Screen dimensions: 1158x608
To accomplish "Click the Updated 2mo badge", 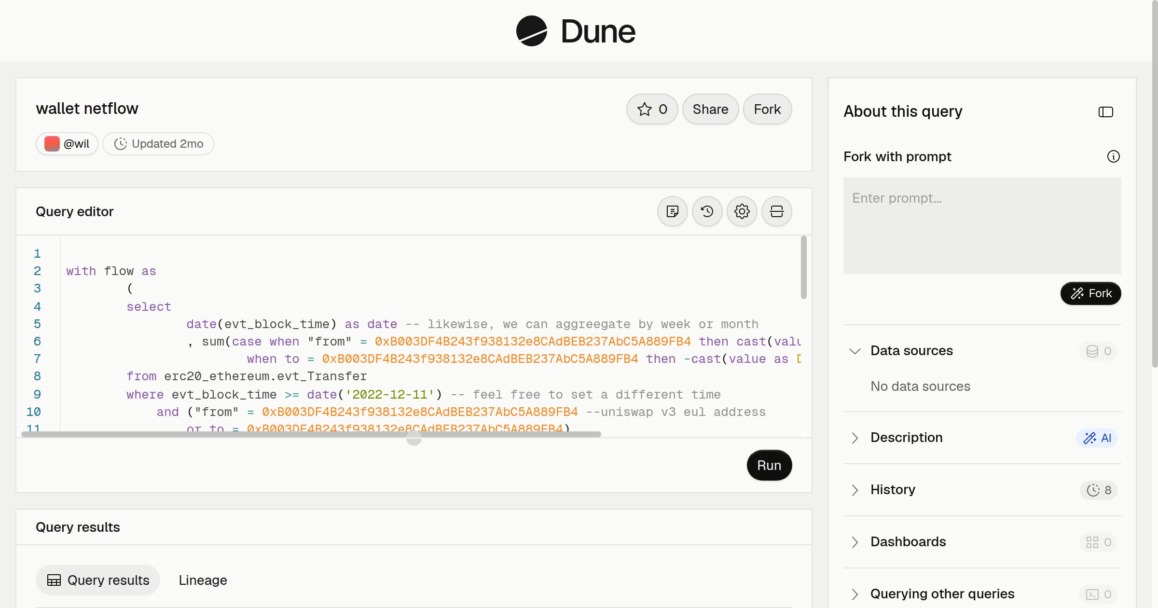I will (x=158, y=144).
